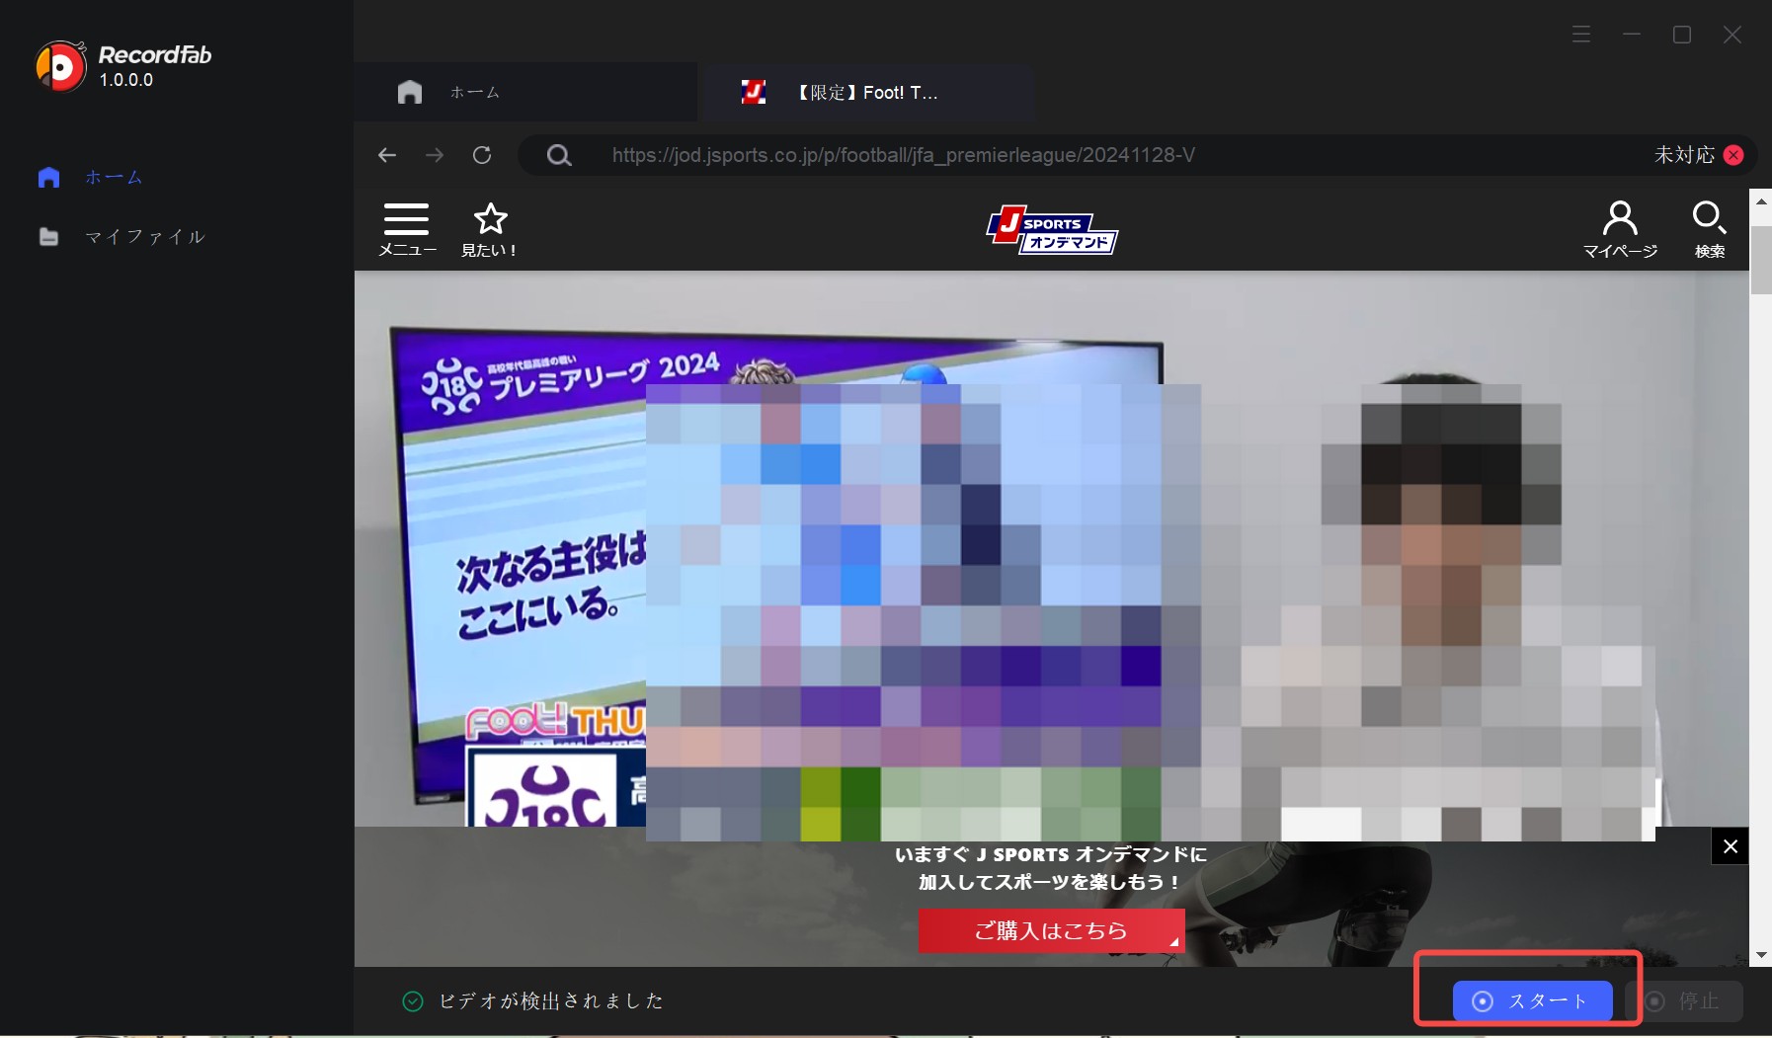
Task: Minimize the RecordFab window
Action: (1632, 35)
